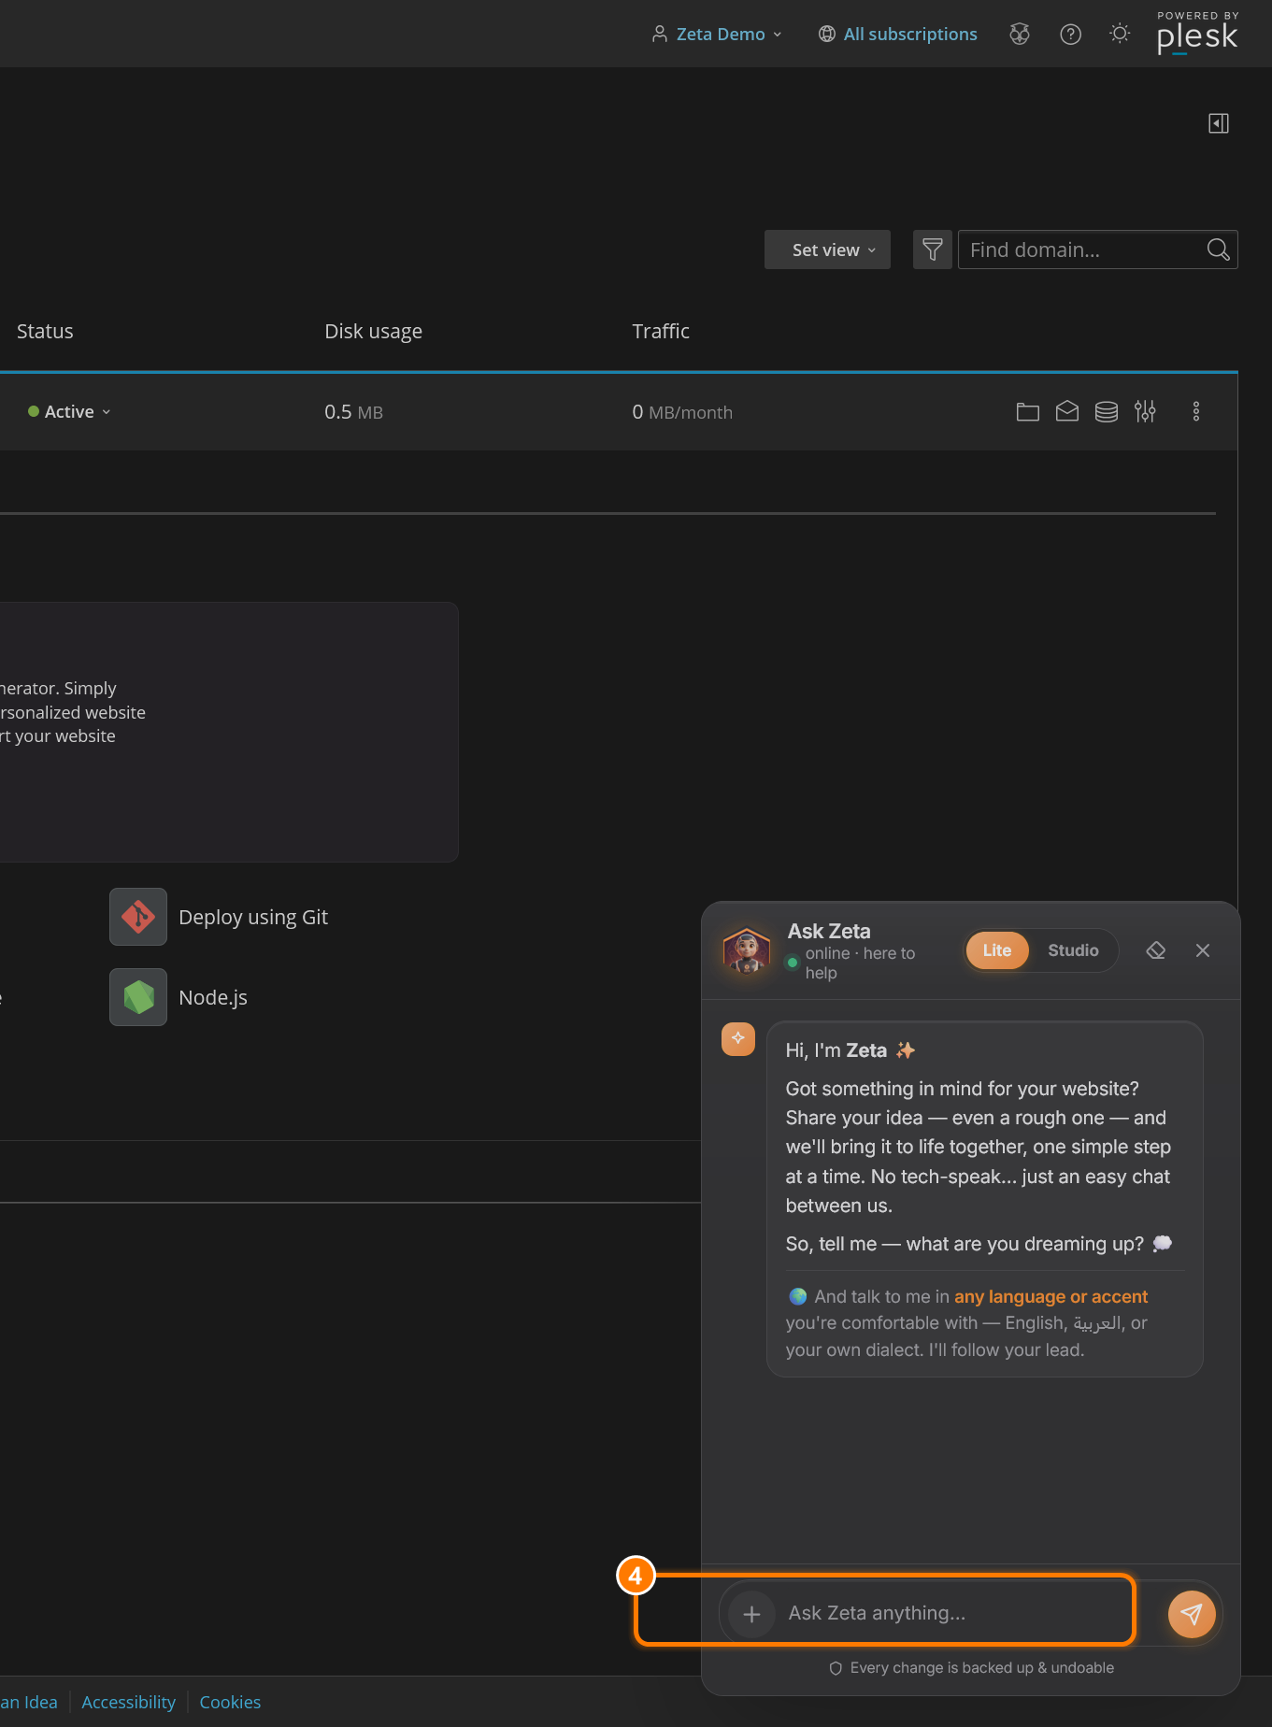Click the filter funnel icon
Viewport: 1272px width, 1727px height.
coord(932,250)
